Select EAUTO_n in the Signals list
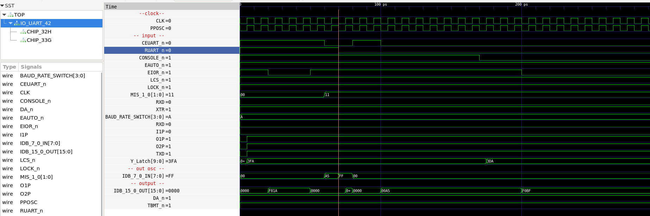 (x=32, y=118)
